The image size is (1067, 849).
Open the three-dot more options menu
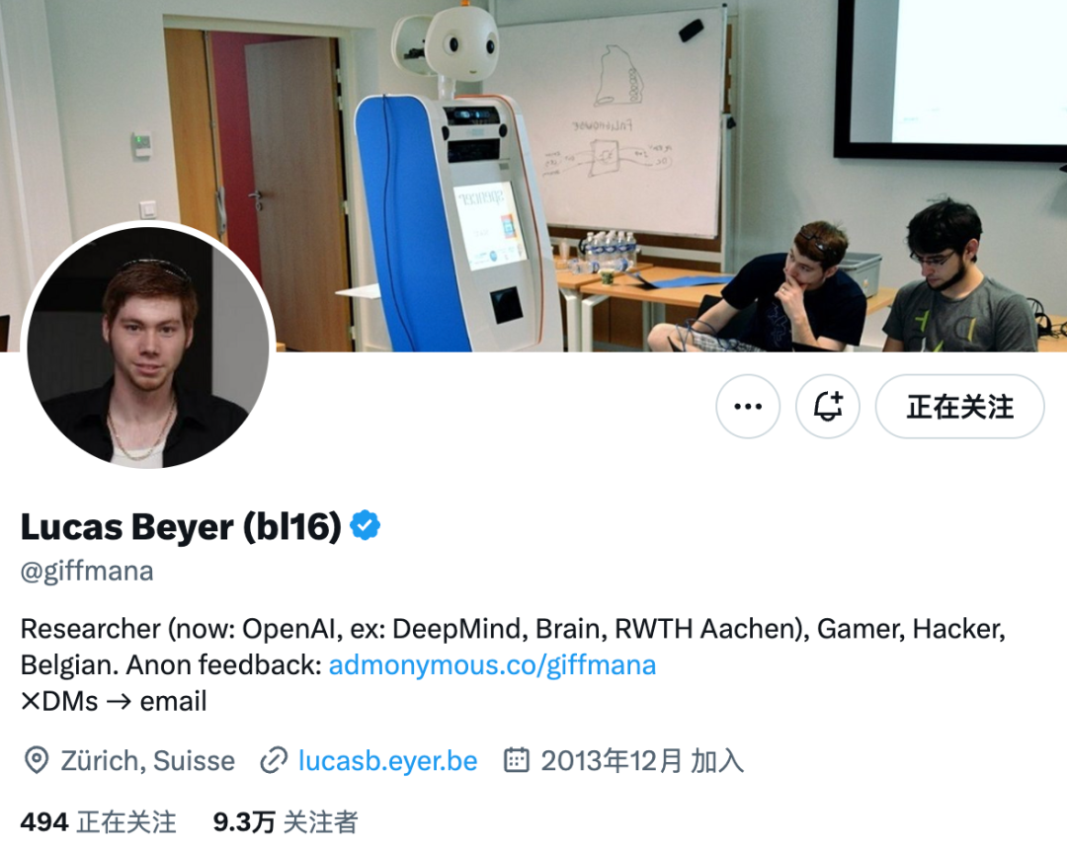748,407
